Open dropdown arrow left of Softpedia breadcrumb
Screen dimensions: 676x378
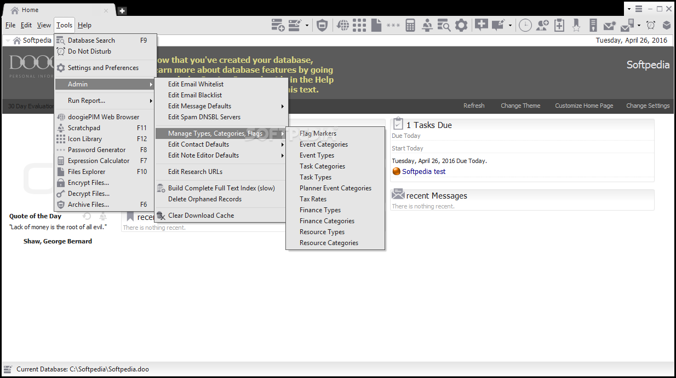(x=8, y=40)
